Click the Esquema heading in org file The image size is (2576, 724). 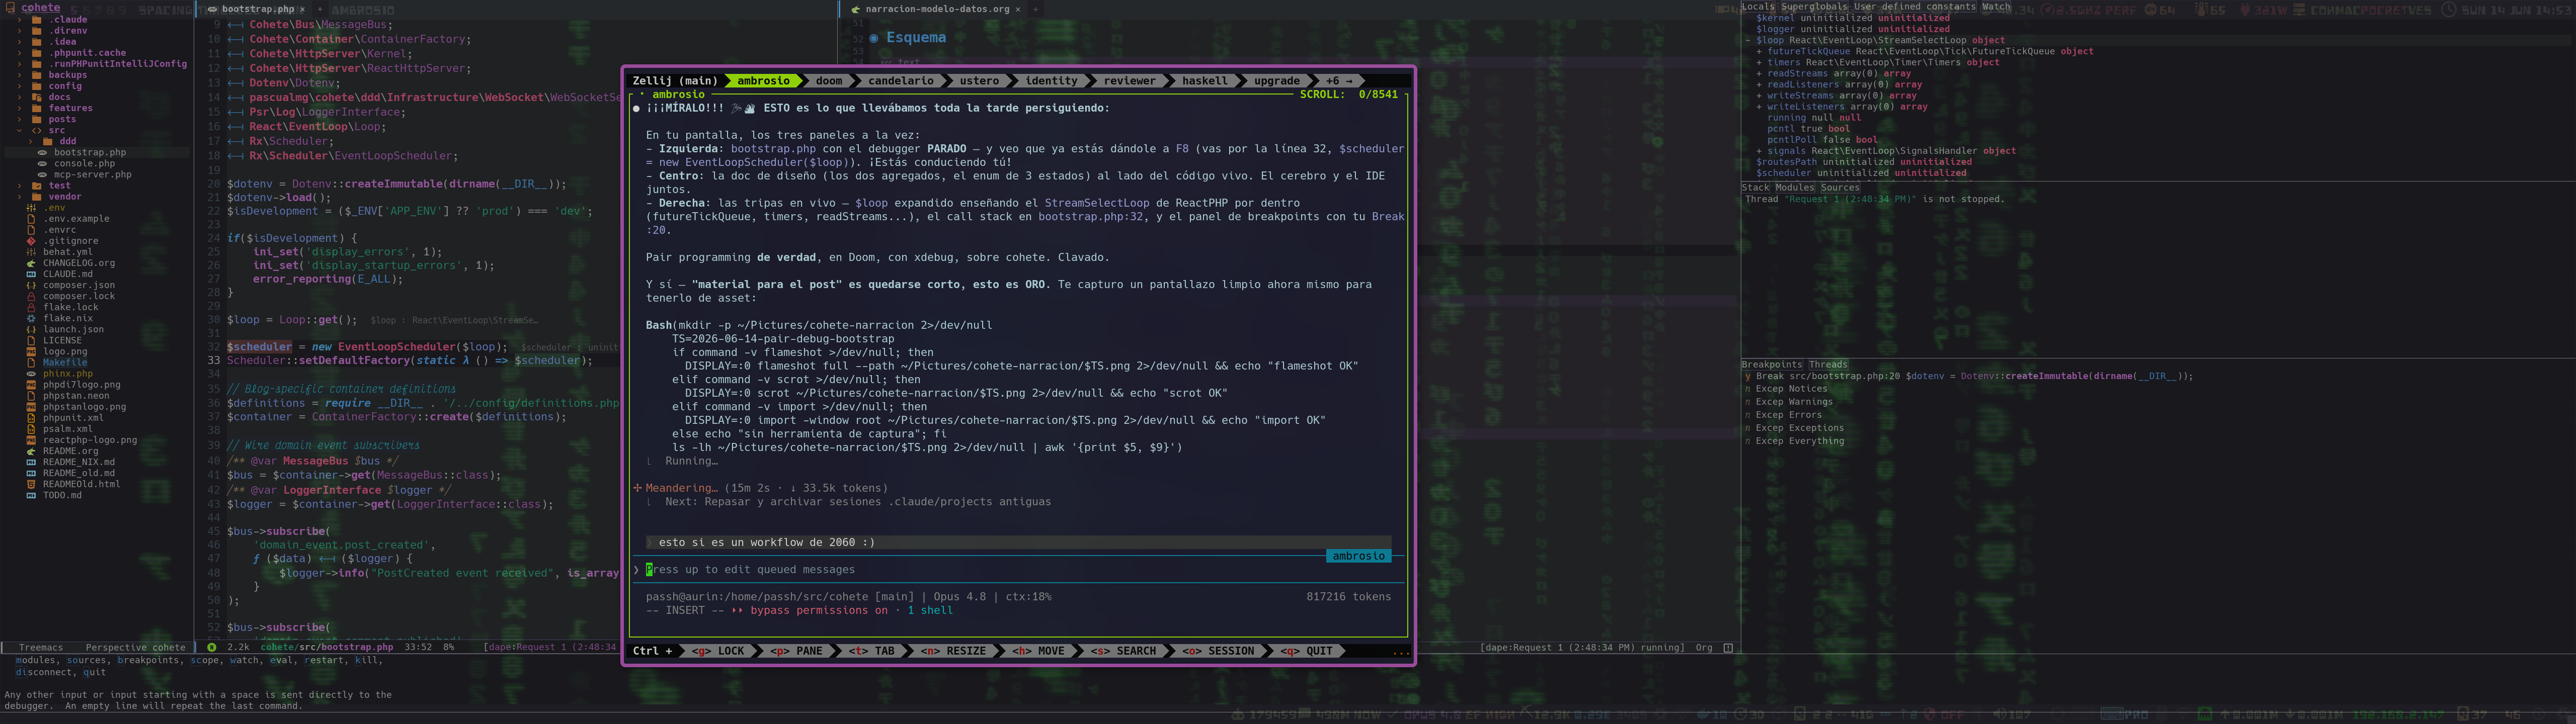(916, 38)
